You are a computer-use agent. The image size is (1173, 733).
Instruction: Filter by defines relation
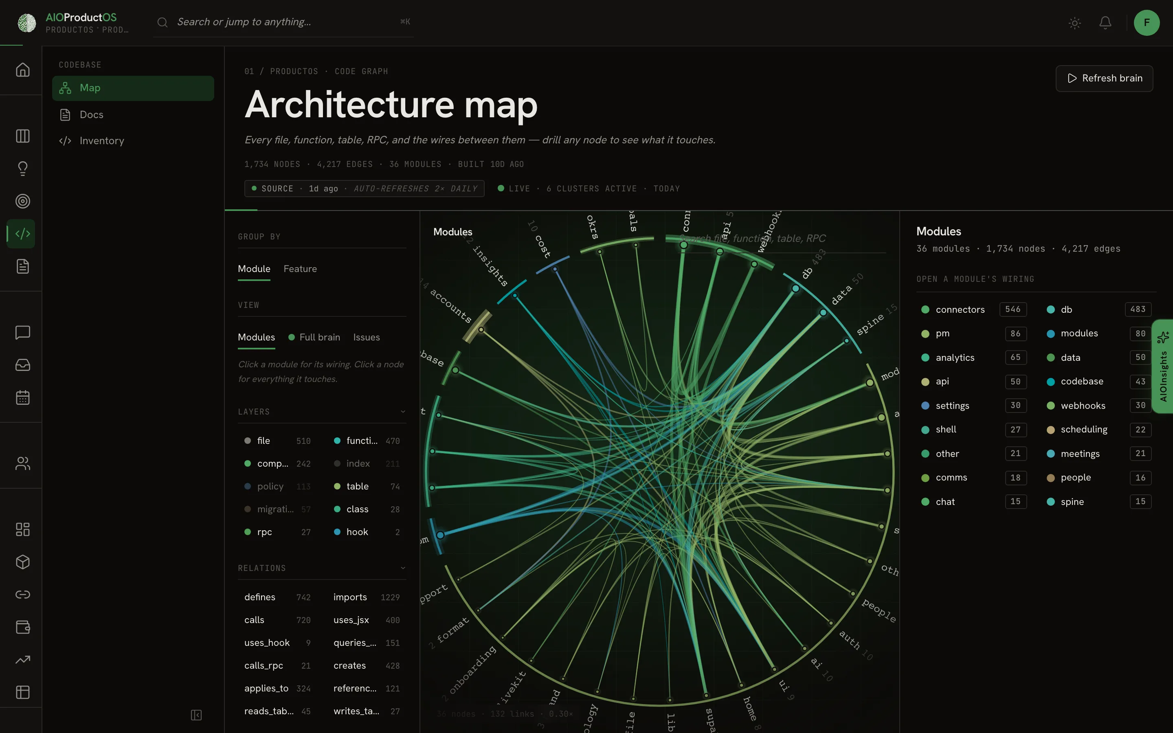(277, 597)
